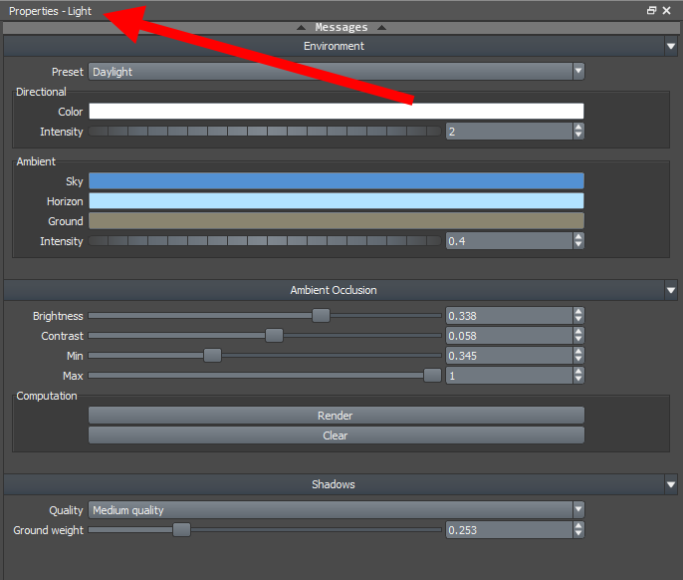This screenshot has height=580, width=683.
Task: Click the Directional Intensity wheel slider
Action: pyautogui.click(x=265, y=132)
